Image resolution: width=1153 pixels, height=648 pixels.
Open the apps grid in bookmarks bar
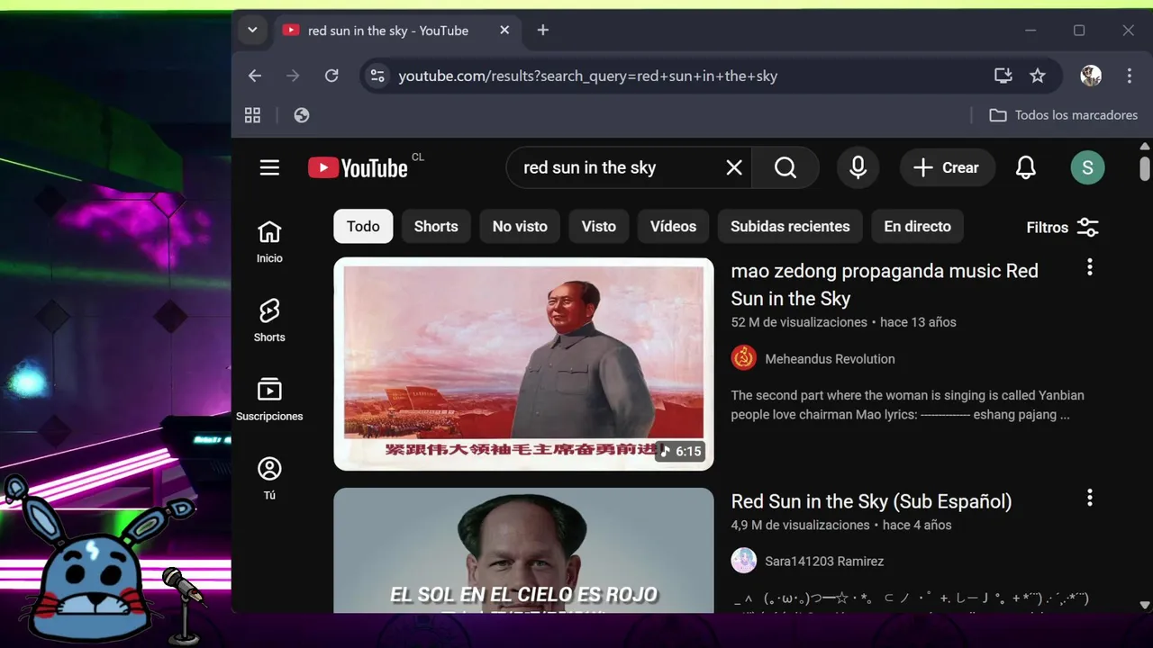252,115
